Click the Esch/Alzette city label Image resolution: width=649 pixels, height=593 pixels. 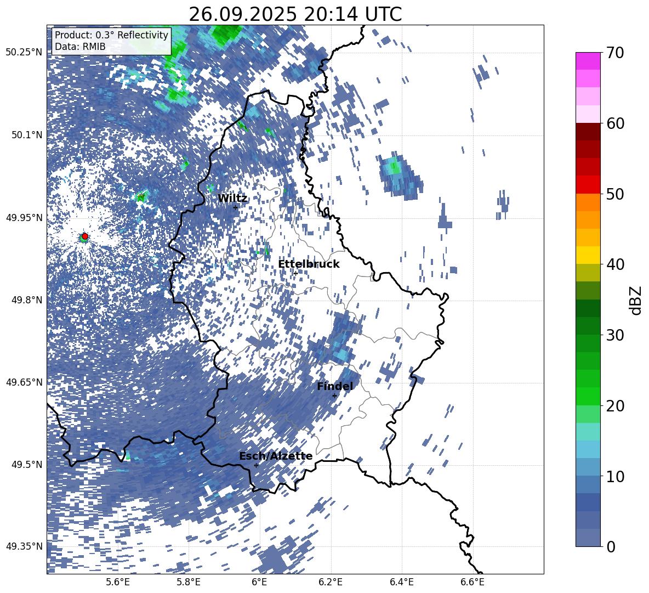pyautogui.click(x=276, y=456)
